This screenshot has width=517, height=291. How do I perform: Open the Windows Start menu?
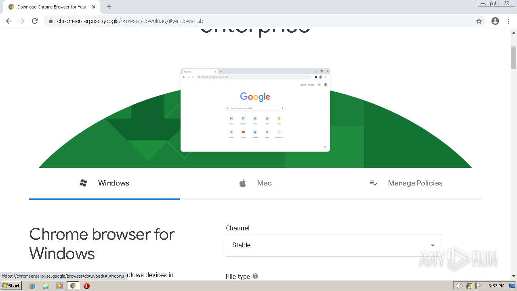click(11, 285)
